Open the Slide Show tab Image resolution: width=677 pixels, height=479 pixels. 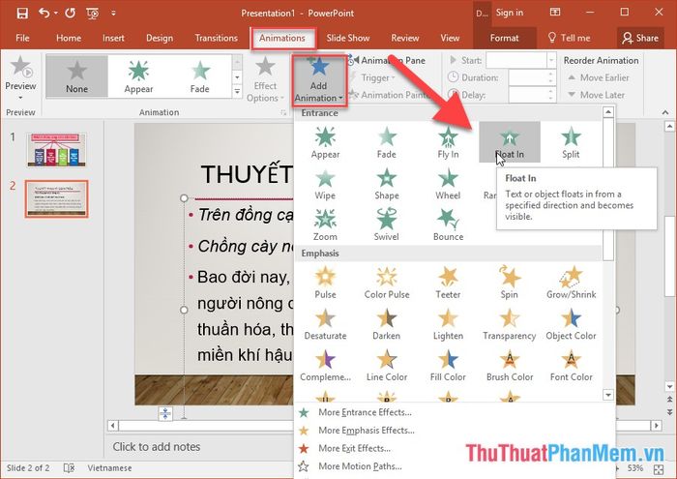(x=348, y=38)
